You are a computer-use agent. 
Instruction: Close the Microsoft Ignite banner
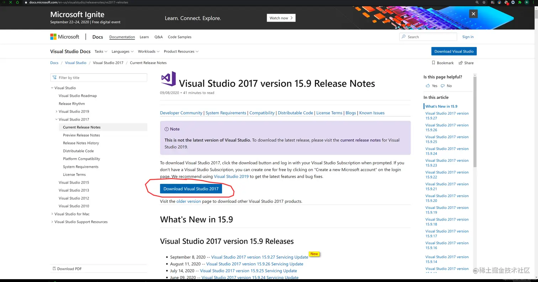point(473,14)
